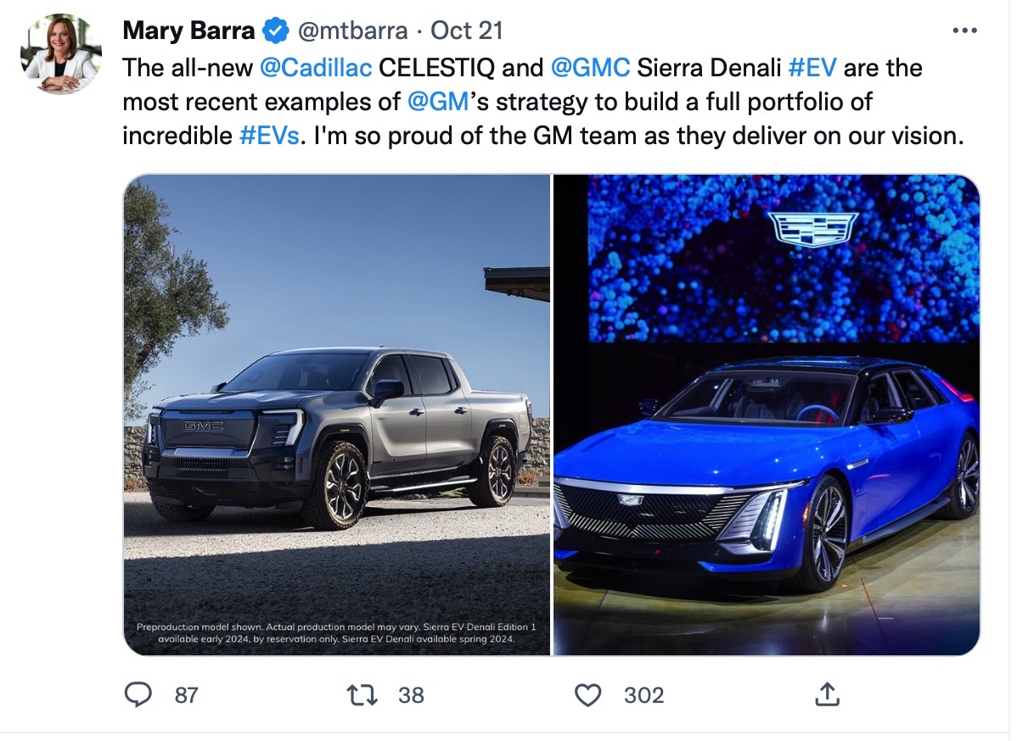Click the like count 302

644,695
